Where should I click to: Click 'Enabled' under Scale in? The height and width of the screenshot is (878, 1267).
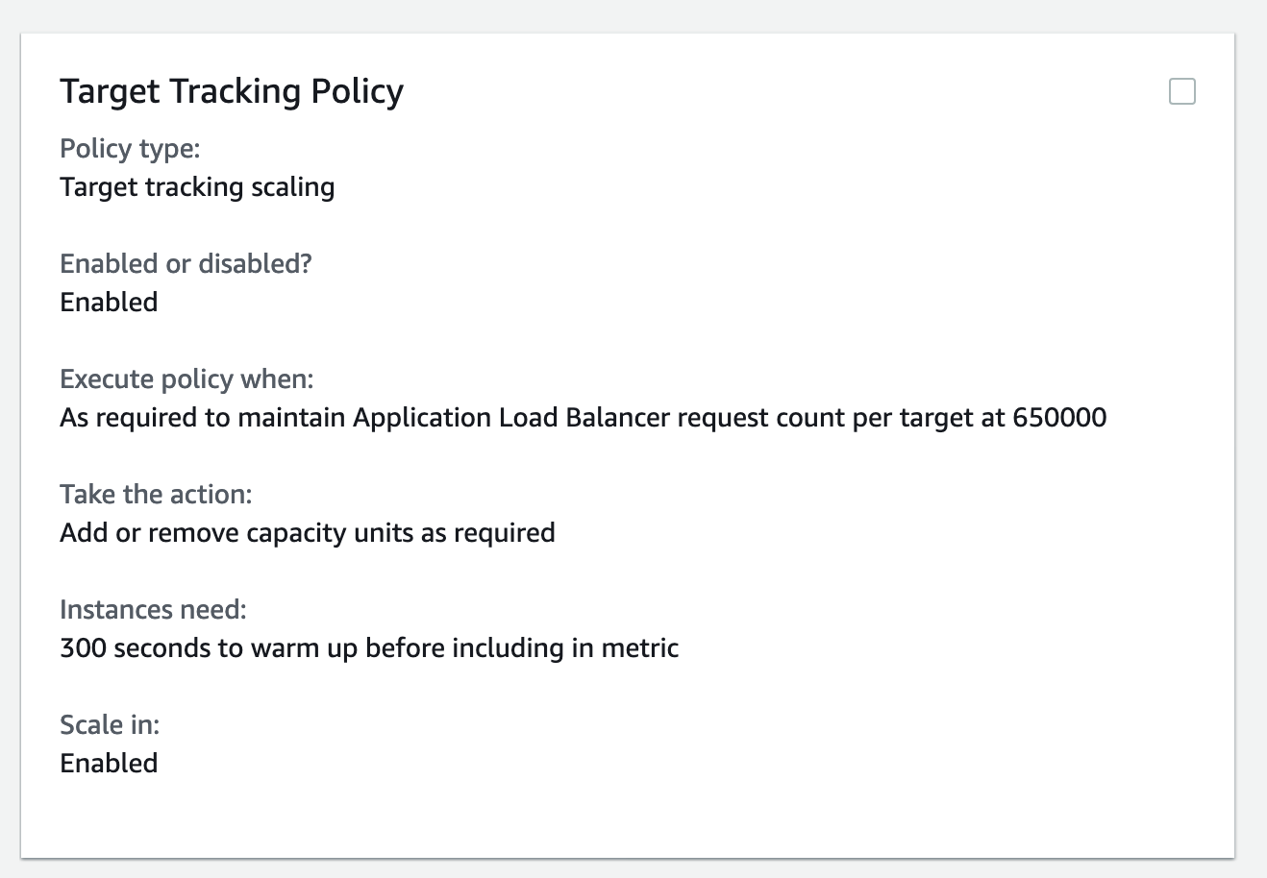point(109,764)
